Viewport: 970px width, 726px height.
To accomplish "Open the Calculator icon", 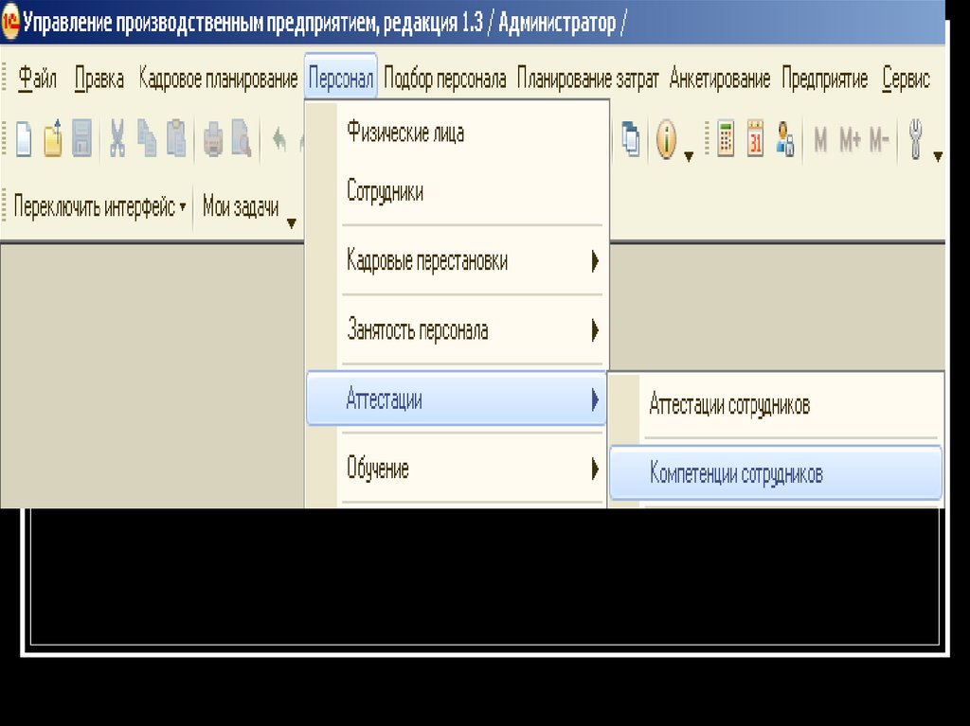I will click(726, 138).
